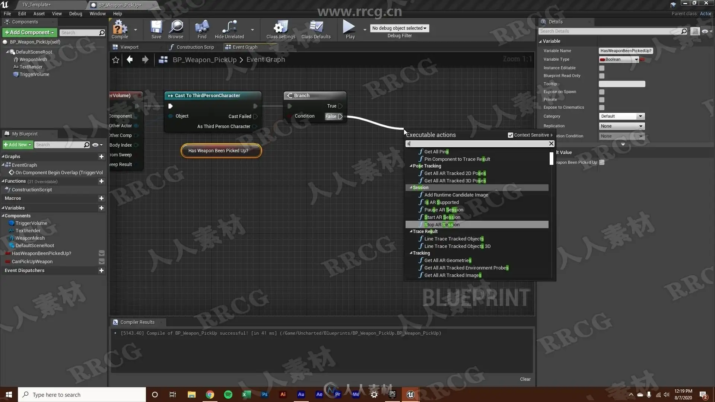Click the Tooltip text field
Viewport: 715px width, 402px height.
coord(622,84)
